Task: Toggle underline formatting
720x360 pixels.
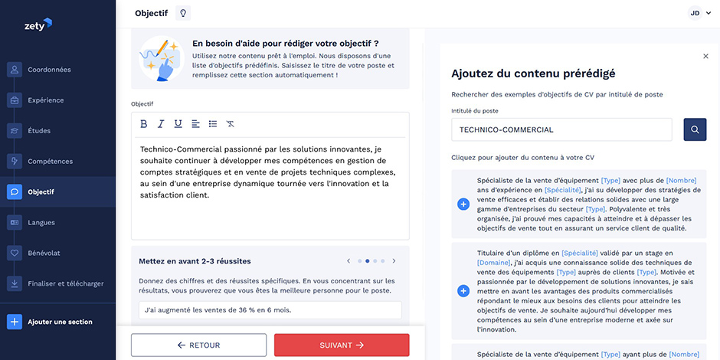Action: 178,124
